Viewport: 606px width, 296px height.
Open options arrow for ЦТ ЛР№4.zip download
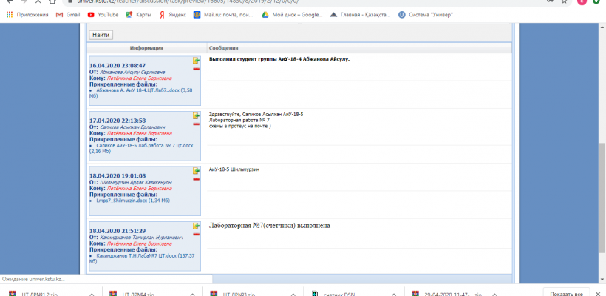(192, 294)
